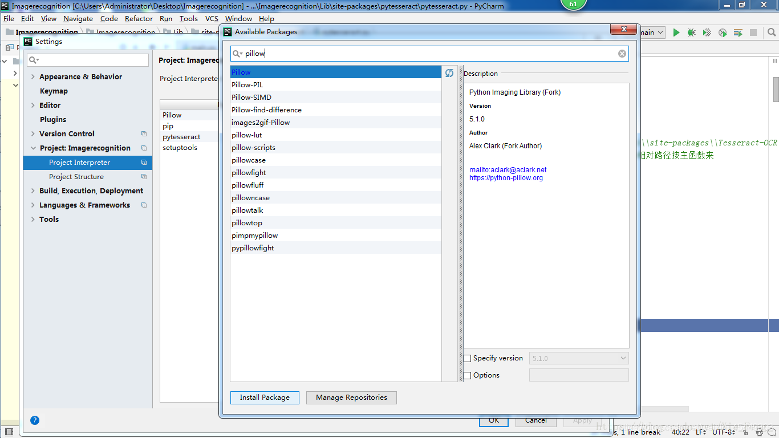Select pillowfight package row
Image resolution: width=779 pixels, height=438 pixels.
336,173
